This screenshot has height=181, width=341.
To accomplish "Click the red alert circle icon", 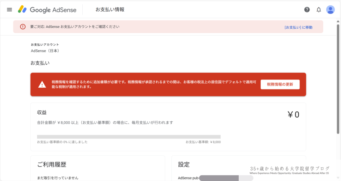I will [x=23, y=27].
